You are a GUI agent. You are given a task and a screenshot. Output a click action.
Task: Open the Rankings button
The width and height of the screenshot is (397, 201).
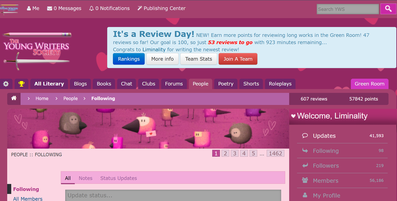pyautogui.click(x=129, y=59)
